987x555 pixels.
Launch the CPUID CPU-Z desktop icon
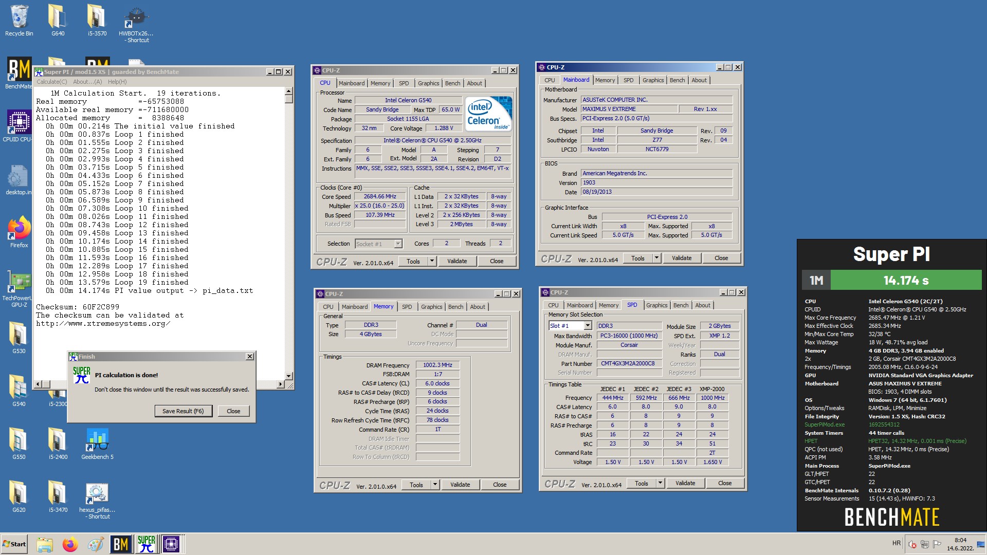(x=19, y=126)
